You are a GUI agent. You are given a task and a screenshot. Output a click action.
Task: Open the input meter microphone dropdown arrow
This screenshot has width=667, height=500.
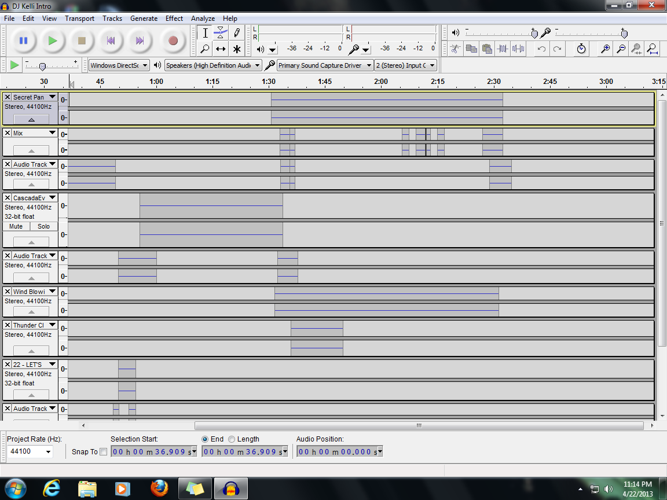tap(365, 50)
